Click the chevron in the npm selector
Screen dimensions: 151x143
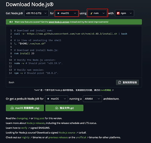coord(130,13)
